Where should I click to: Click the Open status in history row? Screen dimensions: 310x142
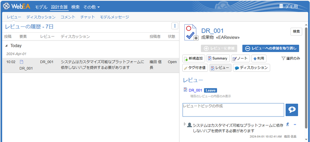172,62
